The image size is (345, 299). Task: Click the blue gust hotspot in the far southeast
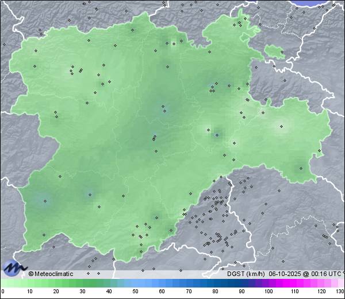tap(300, 168)
